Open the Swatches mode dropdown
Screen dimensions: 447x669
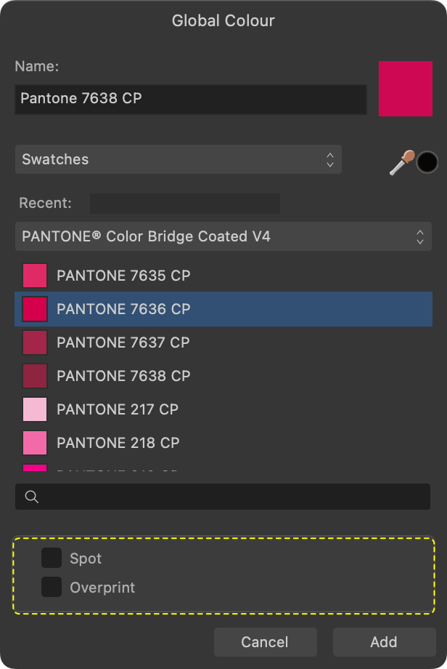pyautogui.click(x=178, y=159)
